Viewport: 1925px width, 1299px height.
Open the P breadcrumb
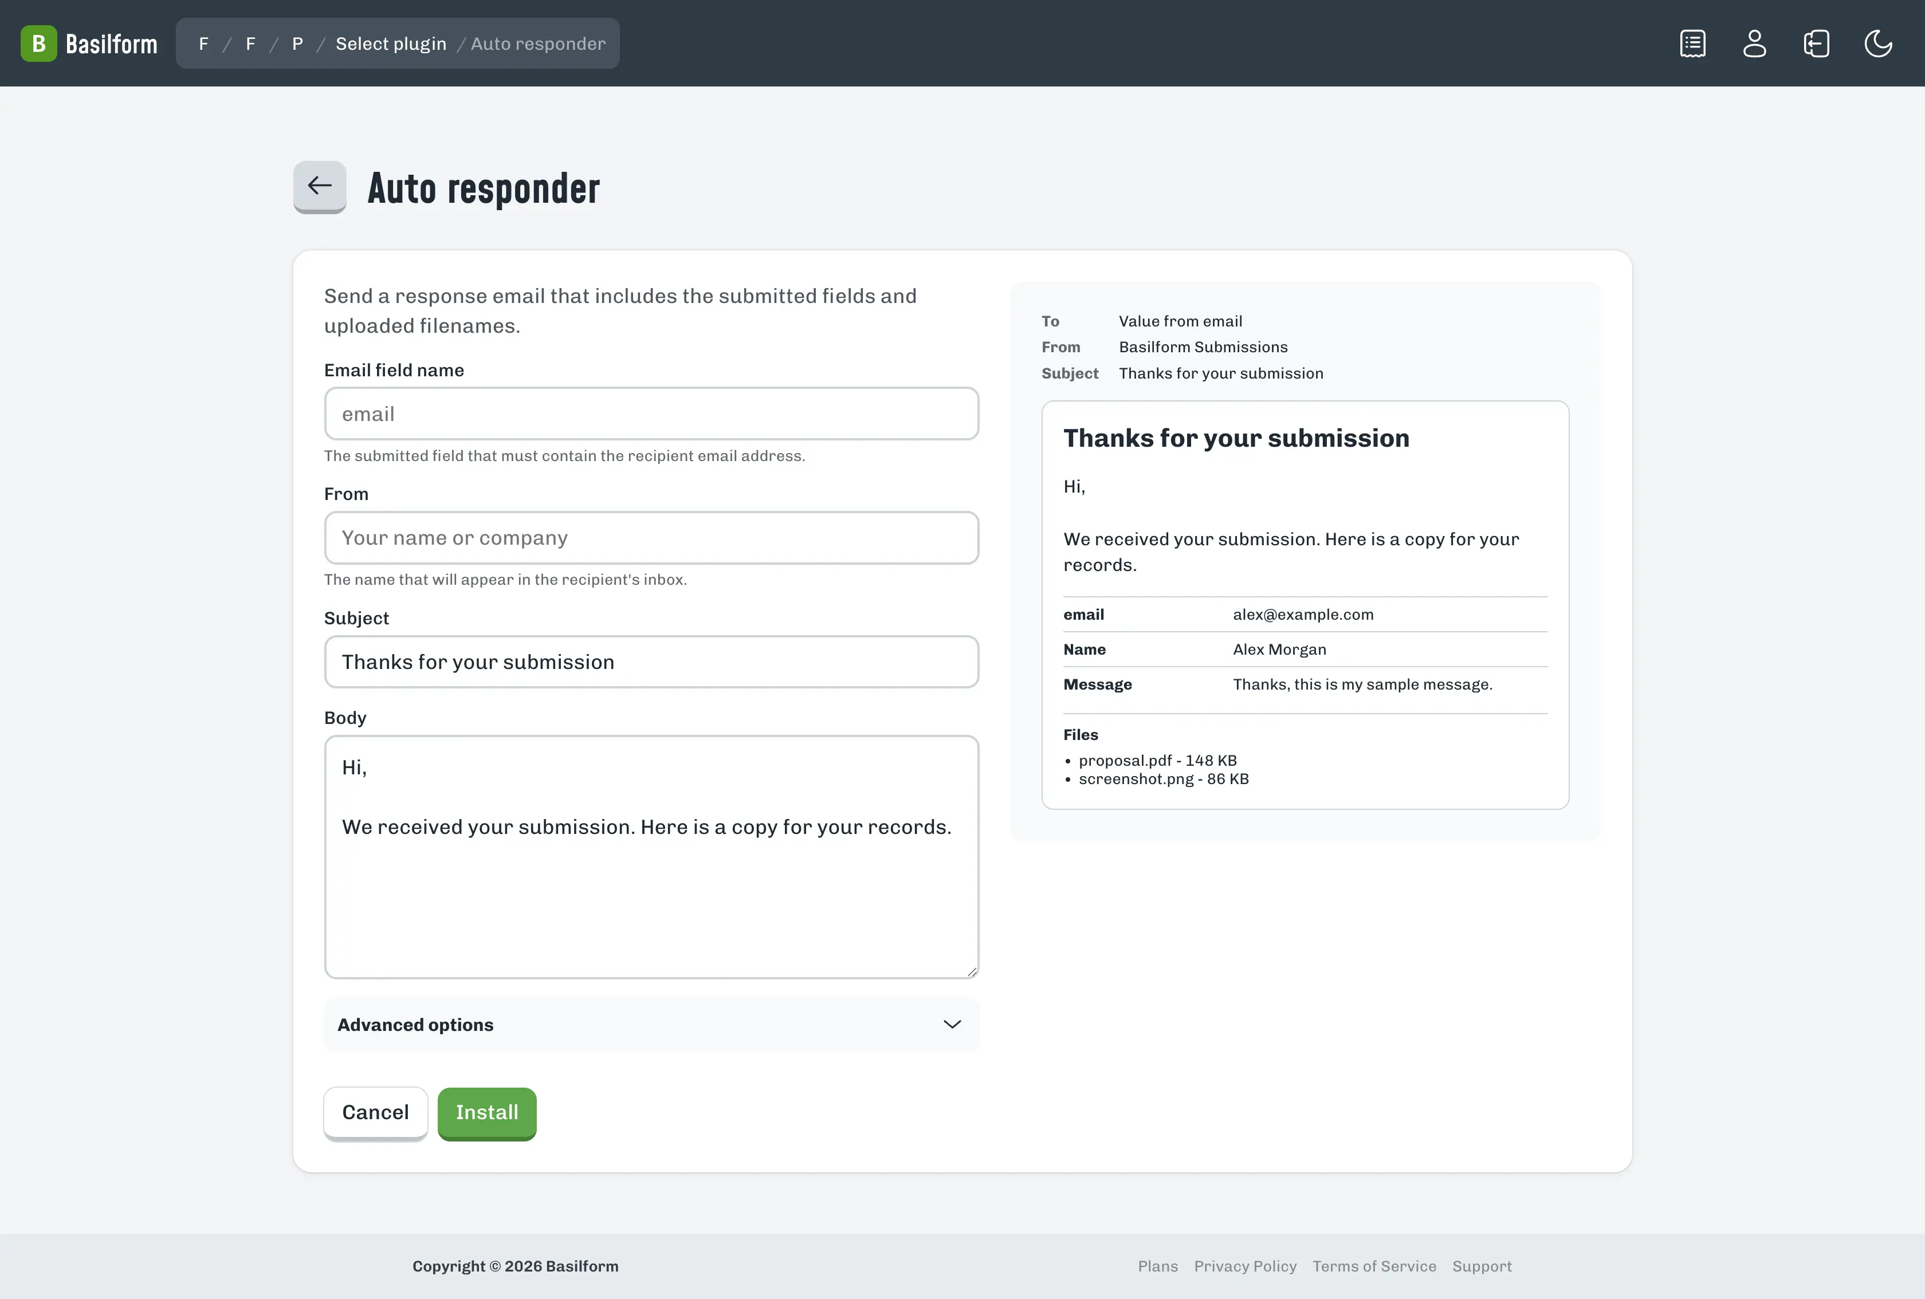(x=297, y=44)
